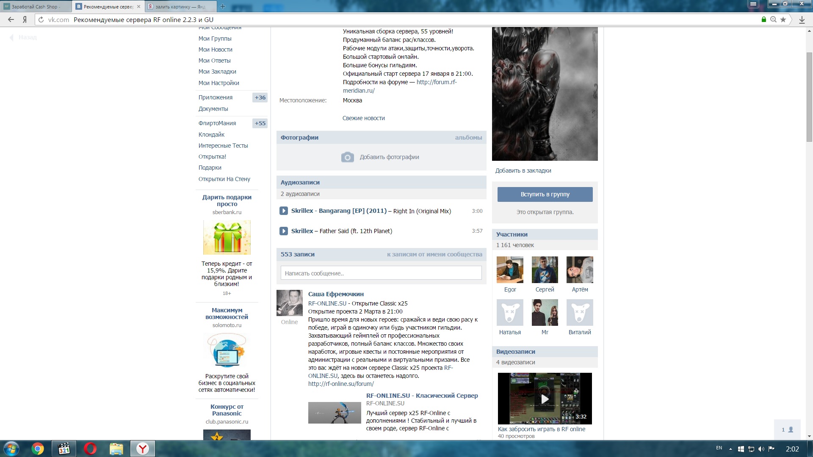Click the page vertical scrollbar thumb
813x457 pixels.
809,97
